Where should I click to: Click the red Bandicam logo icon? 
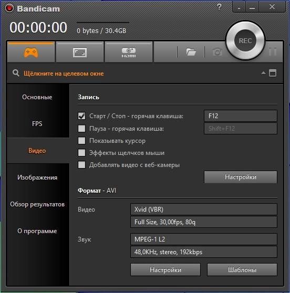point(9,8)
